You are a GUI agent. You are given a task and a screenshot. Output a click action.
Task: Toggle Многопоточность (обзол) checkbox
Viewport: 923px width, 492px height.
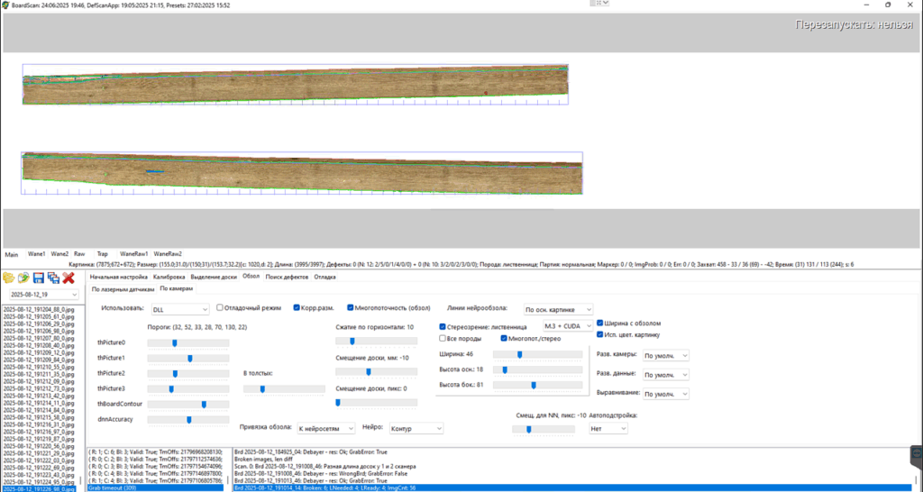(351, 307)
